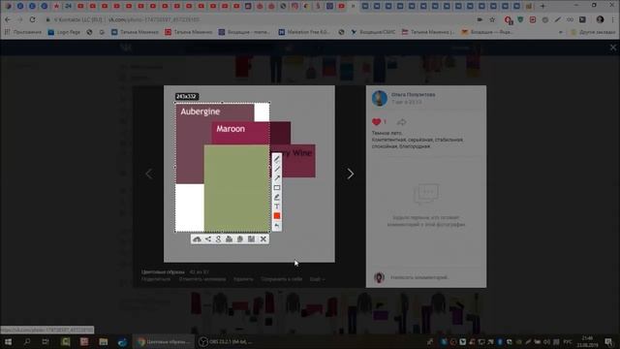This screenshot has height=349, width=620.
Task: Select the Lightshot rectangle tool
Action: tap(277, 187)
